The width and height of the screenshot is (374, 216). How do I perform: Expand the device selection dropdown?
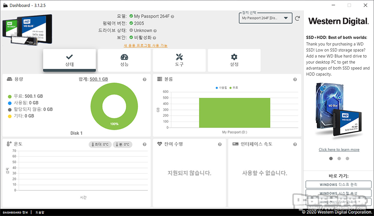click(266, 18)
